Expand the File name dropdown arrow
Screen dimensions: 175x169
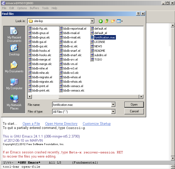point(113,105)
